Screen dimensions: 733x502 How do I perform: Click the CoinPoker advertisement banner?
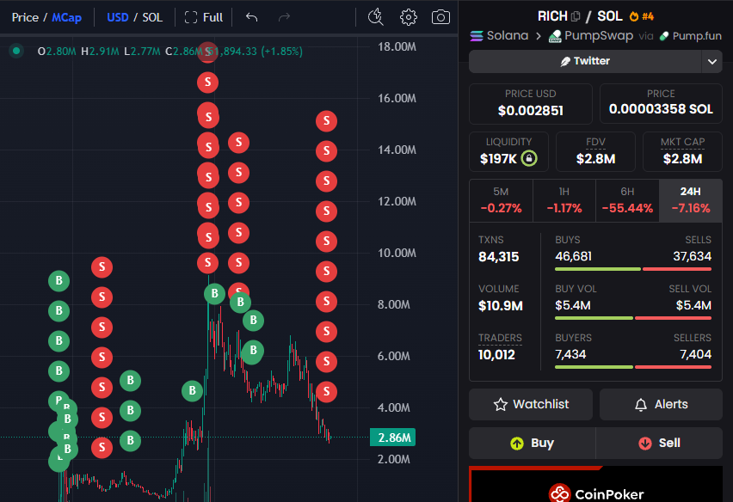point(595,484)
